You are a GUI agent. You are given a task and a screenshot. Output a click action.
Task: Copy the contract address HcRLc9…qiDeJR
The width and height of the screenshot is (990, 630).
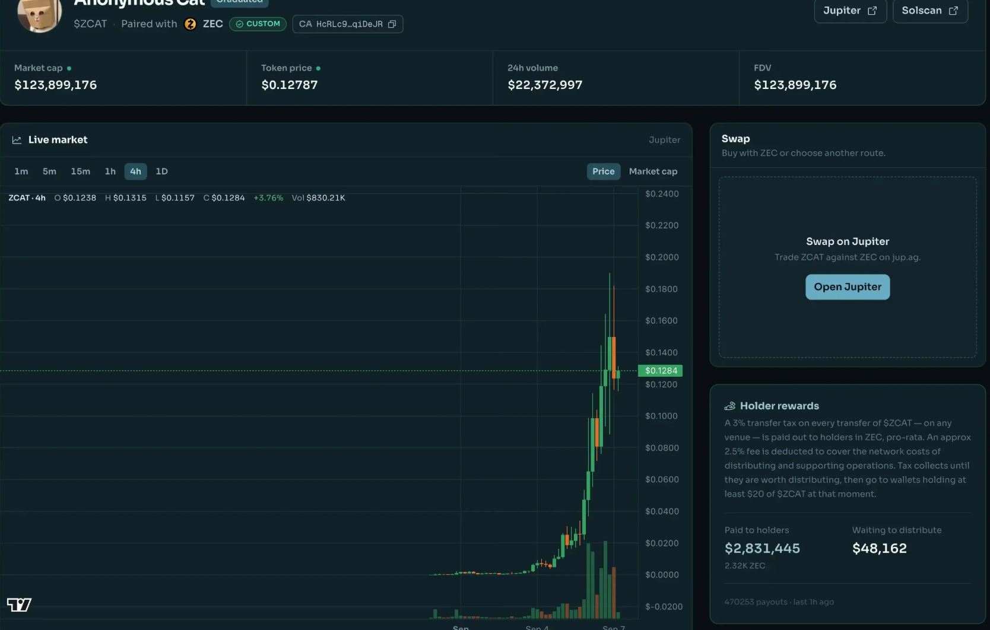(392, 24)
